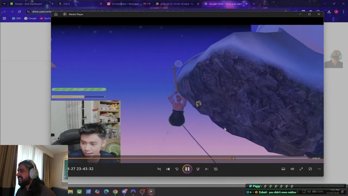Click the Media Player app icon in title bar

pyautogui.click(x=65, y=14)
